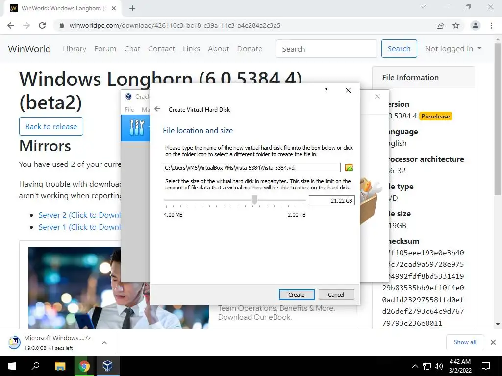This screenshot has height=376, width=502.
Task: Open the Links nav item
Action: 192,48
